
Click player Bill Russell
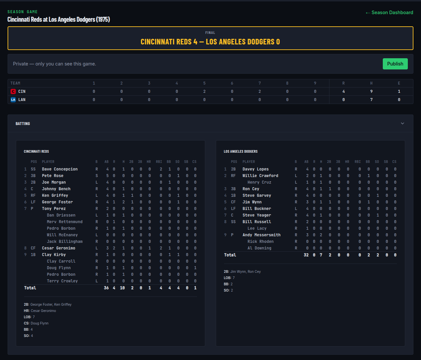257,222
